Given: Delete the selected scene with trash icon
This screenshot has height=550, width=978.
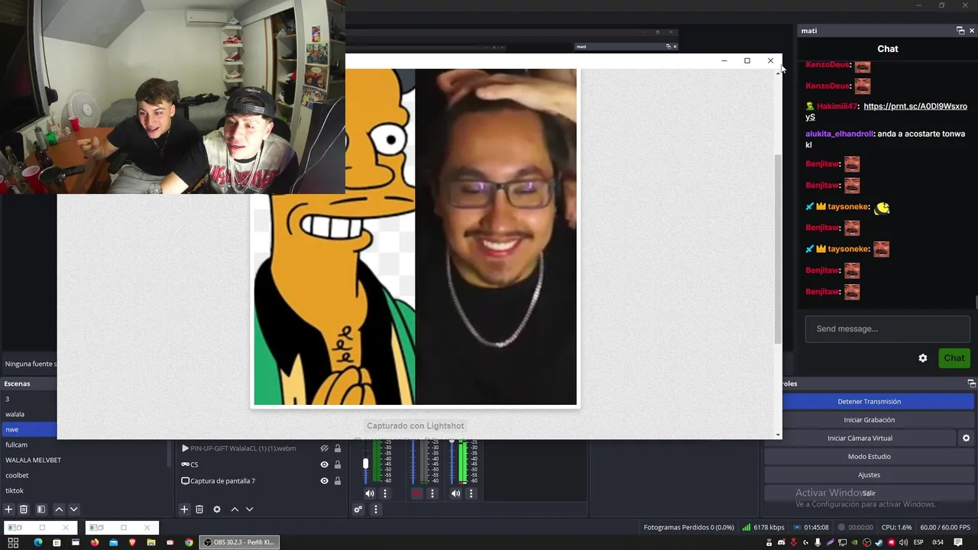Looking at the screenshot, I should (24, 510).
